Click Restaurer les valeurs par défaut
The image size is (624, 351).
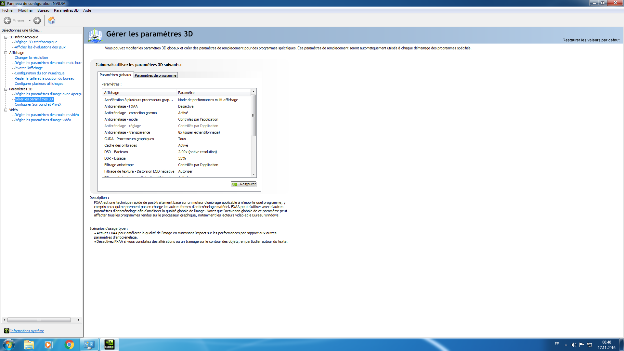coord(591,40)
